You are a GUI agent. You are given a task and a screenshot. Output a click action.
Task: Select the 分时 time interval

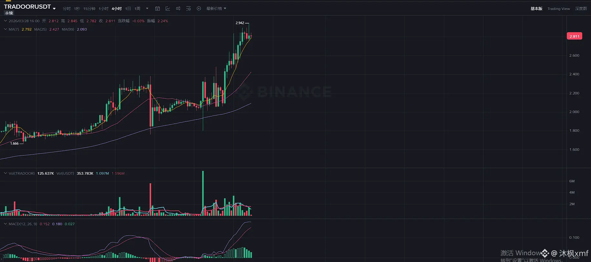click(66, 9)
